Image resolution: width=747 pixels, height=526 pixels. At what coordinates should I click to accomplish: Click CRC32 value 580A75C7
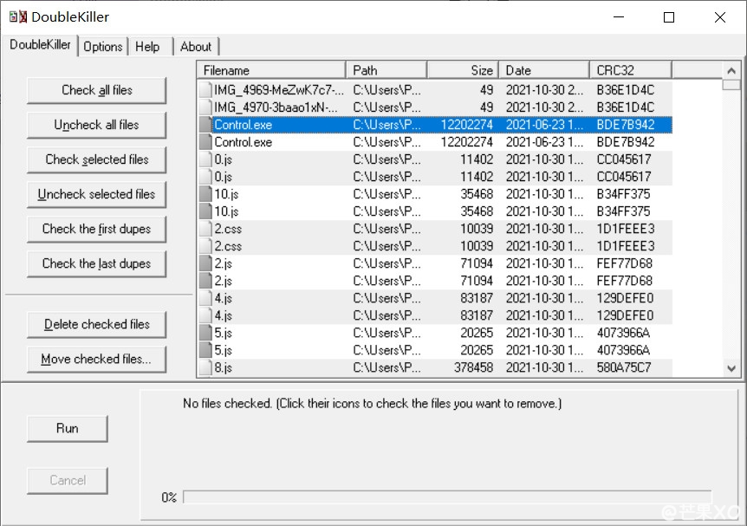(624, 367)
